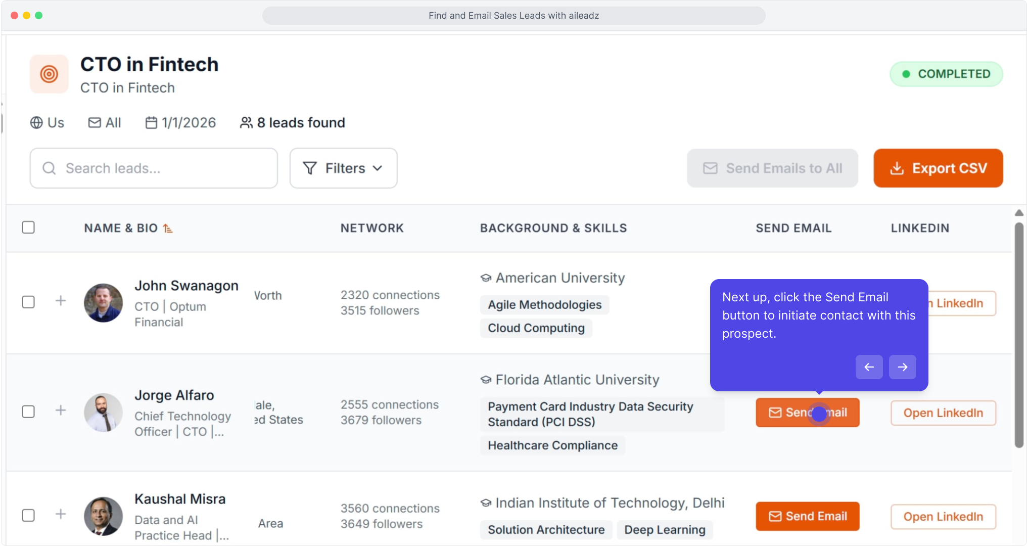The image size is (1028, 546).
Task: Click Jorge Alfaro's profile photo
Action: [103, 413]
